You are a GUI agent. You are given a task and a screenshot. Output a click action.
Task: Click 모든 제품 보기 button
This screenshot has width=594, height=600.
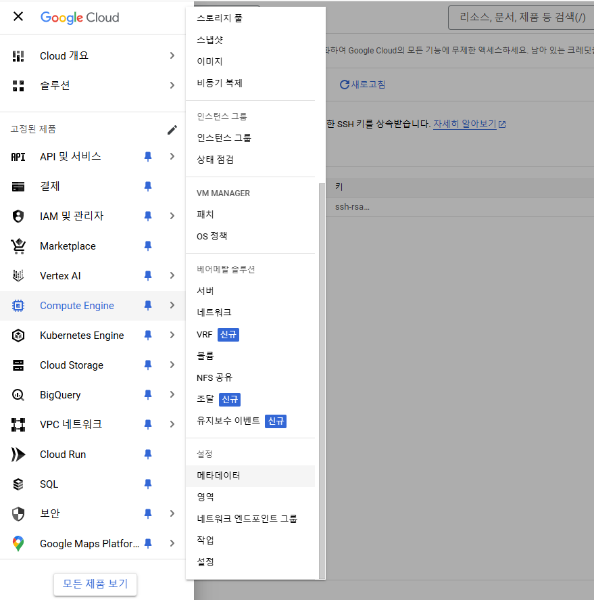point(95,584)
